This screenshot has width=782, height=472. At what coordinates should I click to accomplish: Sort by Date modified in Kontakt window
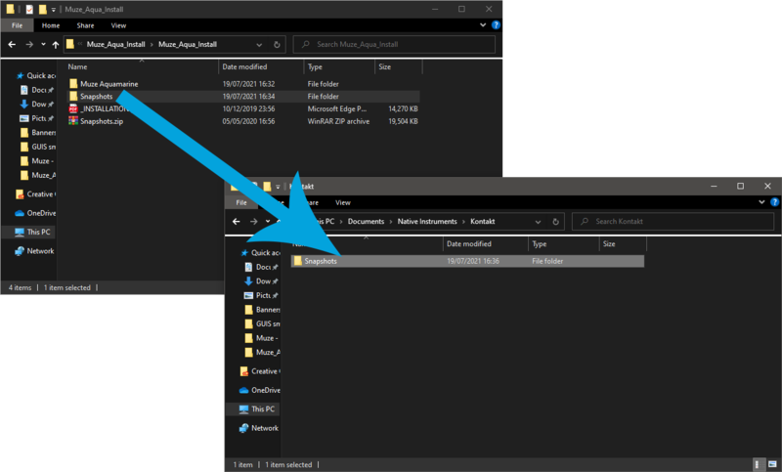point(469,243)
